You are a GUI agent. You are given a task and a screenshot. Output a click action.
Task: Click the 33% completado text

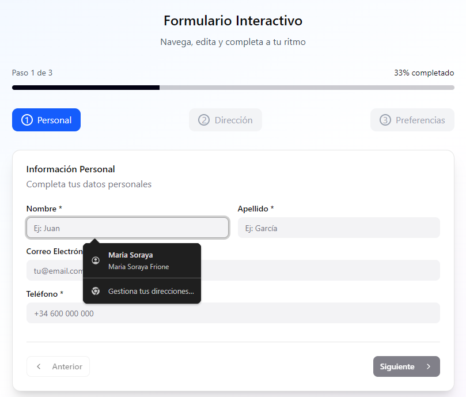[423, 73]
